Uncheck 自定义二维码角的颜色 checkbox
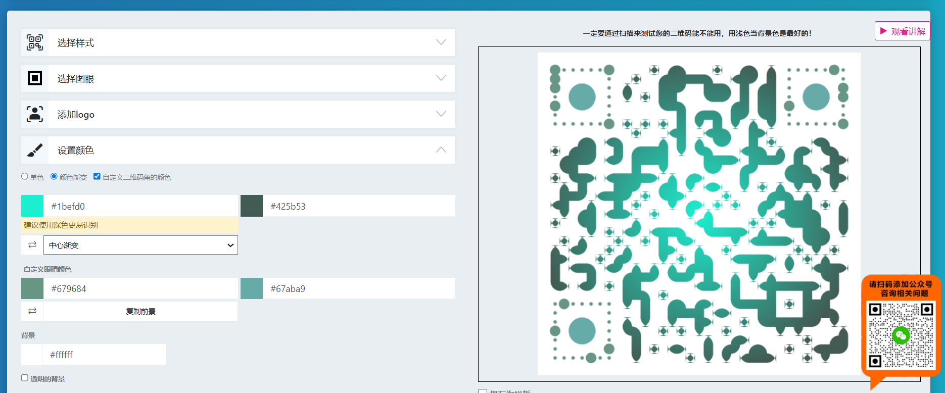945x393 pixels. coord(97,176)
